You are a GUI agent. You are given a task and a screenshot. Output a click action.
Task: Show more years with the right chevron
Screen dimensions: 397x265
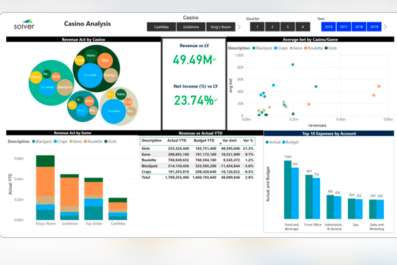point(386,27)
